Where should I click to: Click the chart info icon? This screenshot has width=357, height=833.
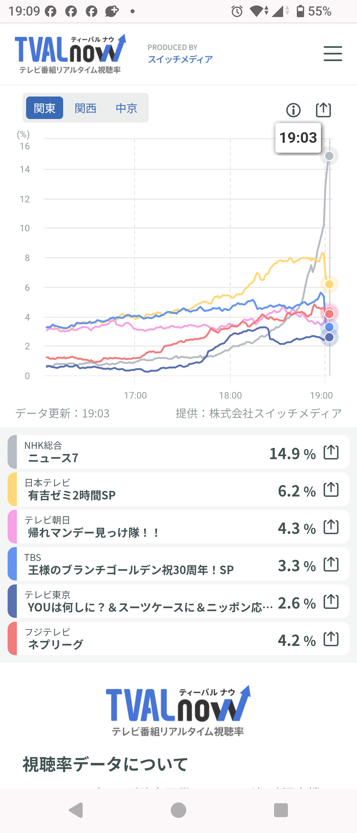click(x=293, y=110)
